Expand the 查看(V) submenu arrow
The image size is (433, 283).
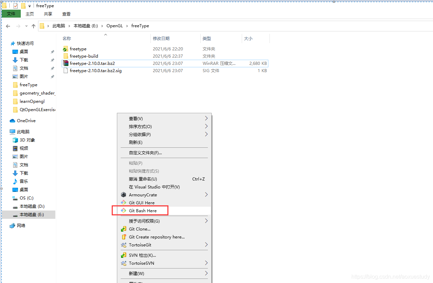[206, 118]
